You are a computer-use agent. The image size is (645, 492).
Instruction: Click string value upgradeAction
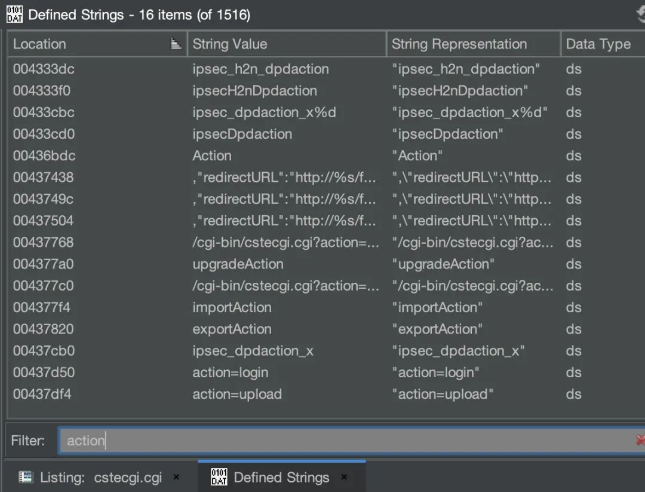(x=238, y=264)
